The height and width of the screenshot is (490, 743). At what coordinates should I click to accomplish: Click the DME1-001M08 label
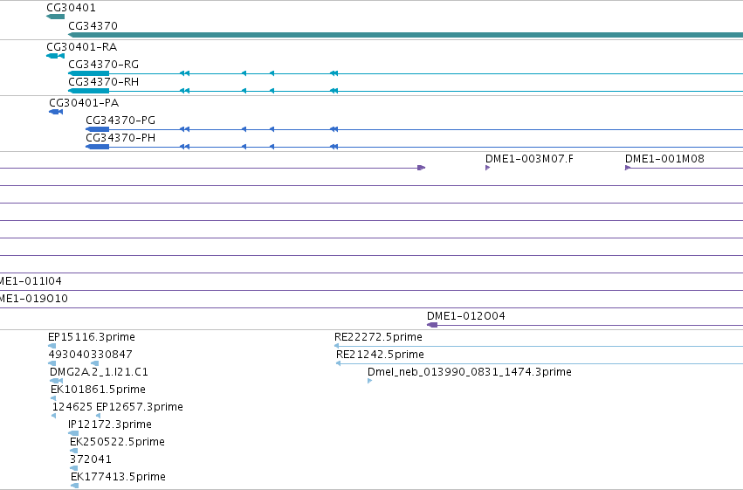664,159
